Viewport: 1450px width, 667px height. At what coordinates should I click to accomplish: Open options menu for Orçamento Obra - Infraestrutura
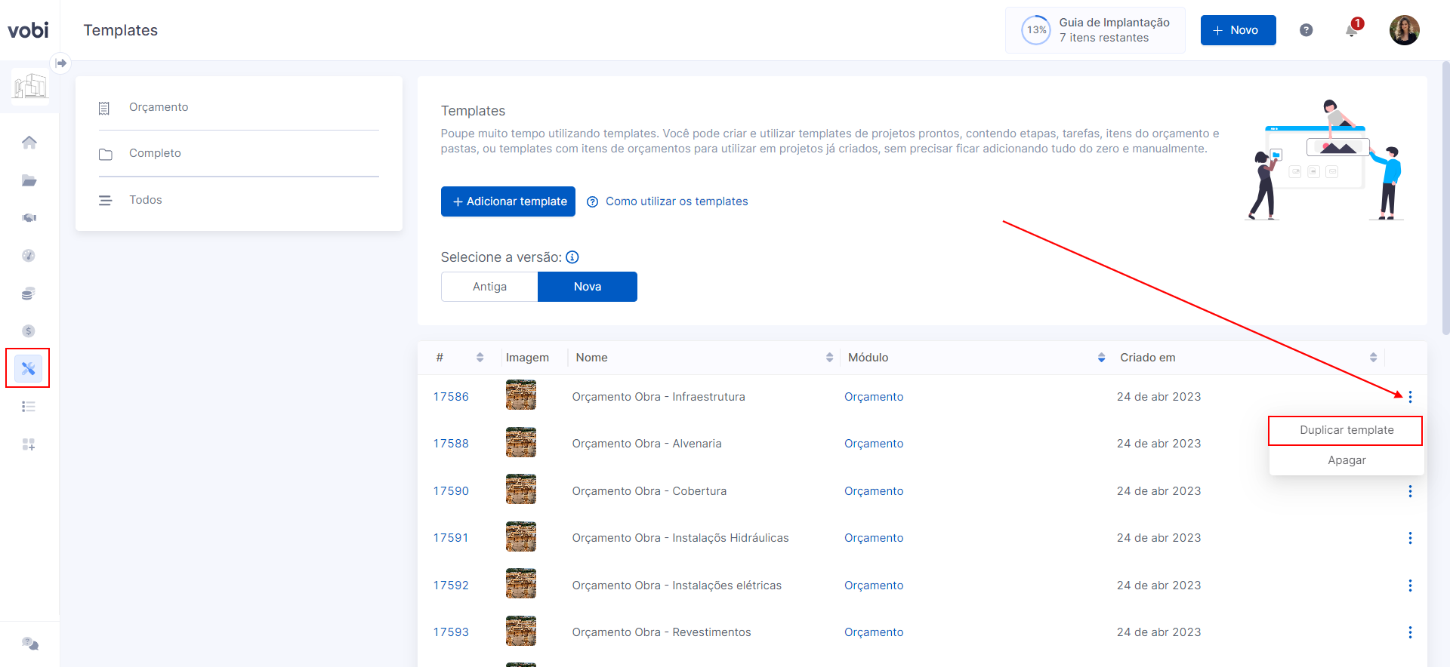pyautogui.click(x=1410, y=397)
